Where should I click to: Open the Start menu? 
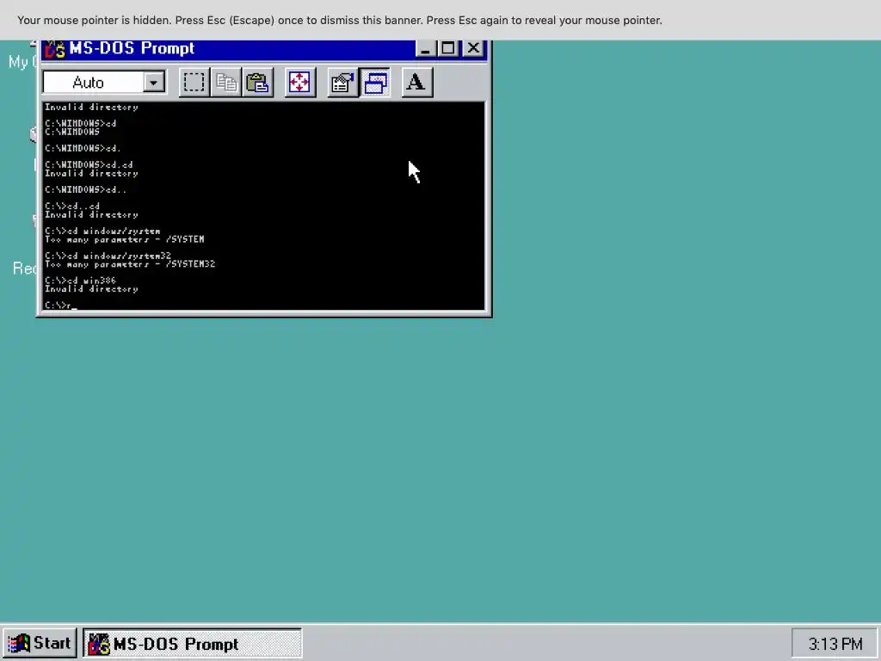pyautogui.click(x=40, y=643)
